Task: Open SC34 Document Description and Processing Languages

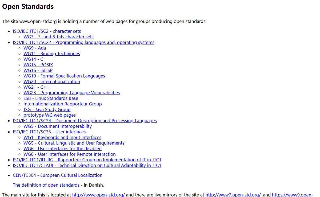Action: tap(85, 121)
